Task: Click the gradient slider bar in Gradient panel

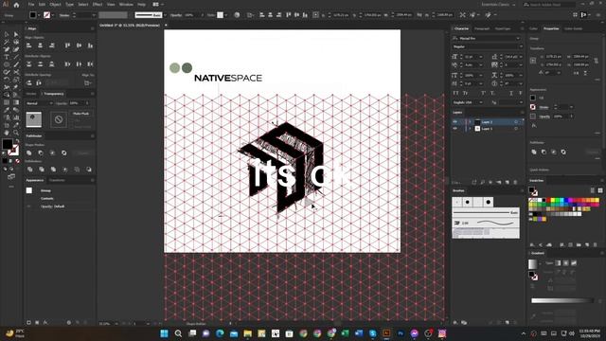Action: 562,300
